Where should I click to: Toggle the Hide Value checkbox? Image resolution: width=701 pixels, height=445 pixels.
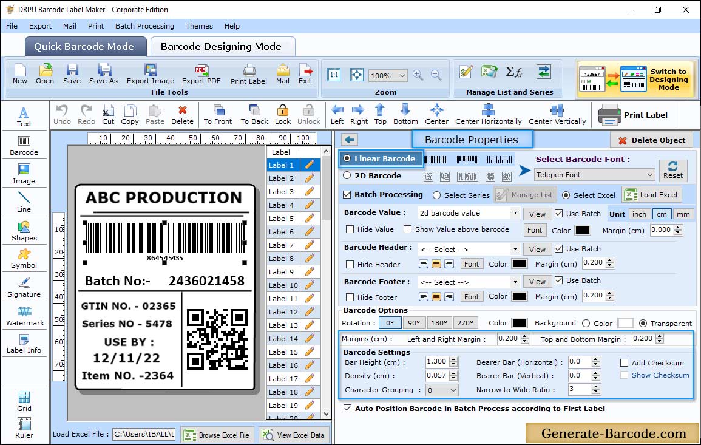350,229
